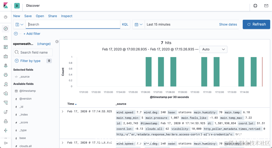Open Canvas icon in sidebar
Viewport: 272px width, 148px height.
6,56
